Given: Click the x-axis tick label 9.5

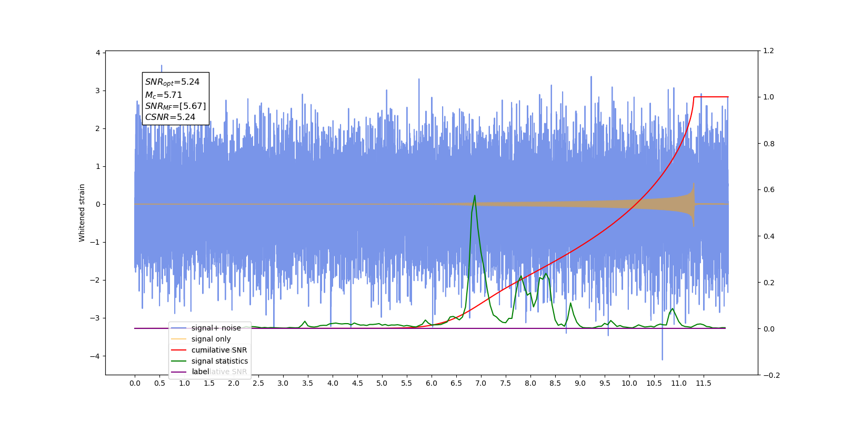Looking at the screenshot, I should pyautogui.click(x=605, y=383).
